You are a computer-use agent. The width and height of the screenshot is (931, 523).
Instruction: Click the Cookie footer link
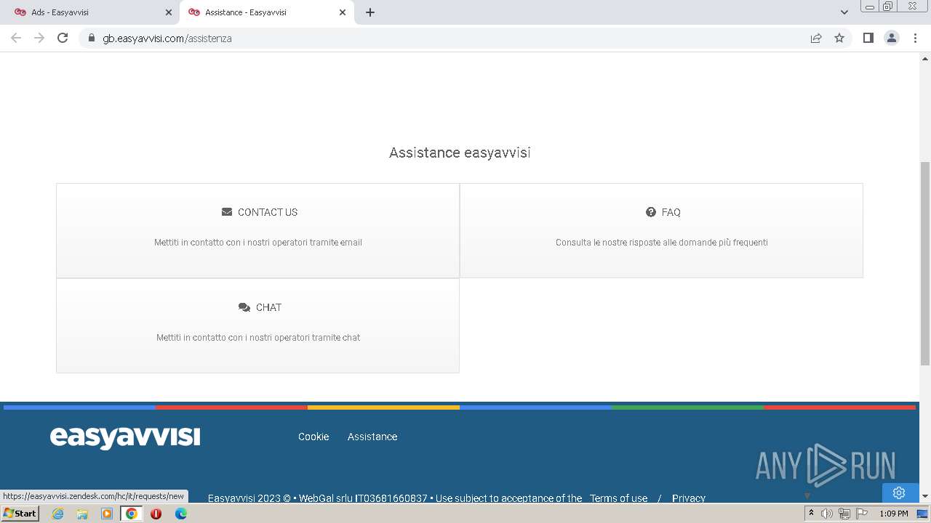tap(313, 437)
